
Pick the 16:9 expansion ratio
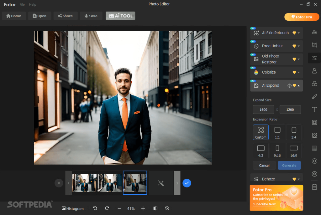(294, 151)
